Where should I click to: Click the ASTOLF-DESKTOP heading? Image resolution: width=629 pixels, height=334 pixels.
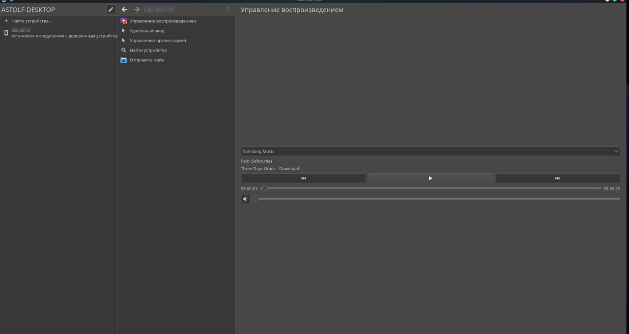[28, 10]
